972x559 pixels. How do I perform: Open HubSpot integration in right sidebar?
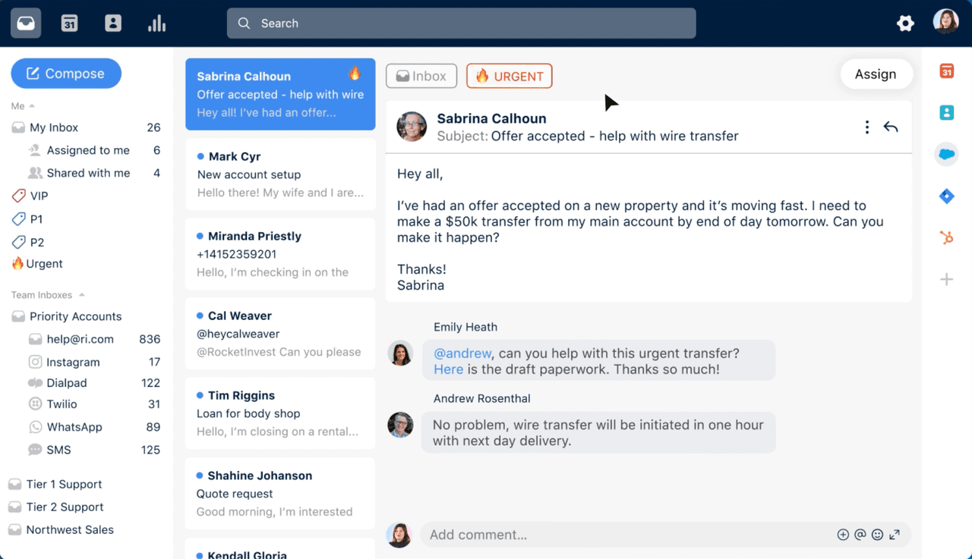946,238
